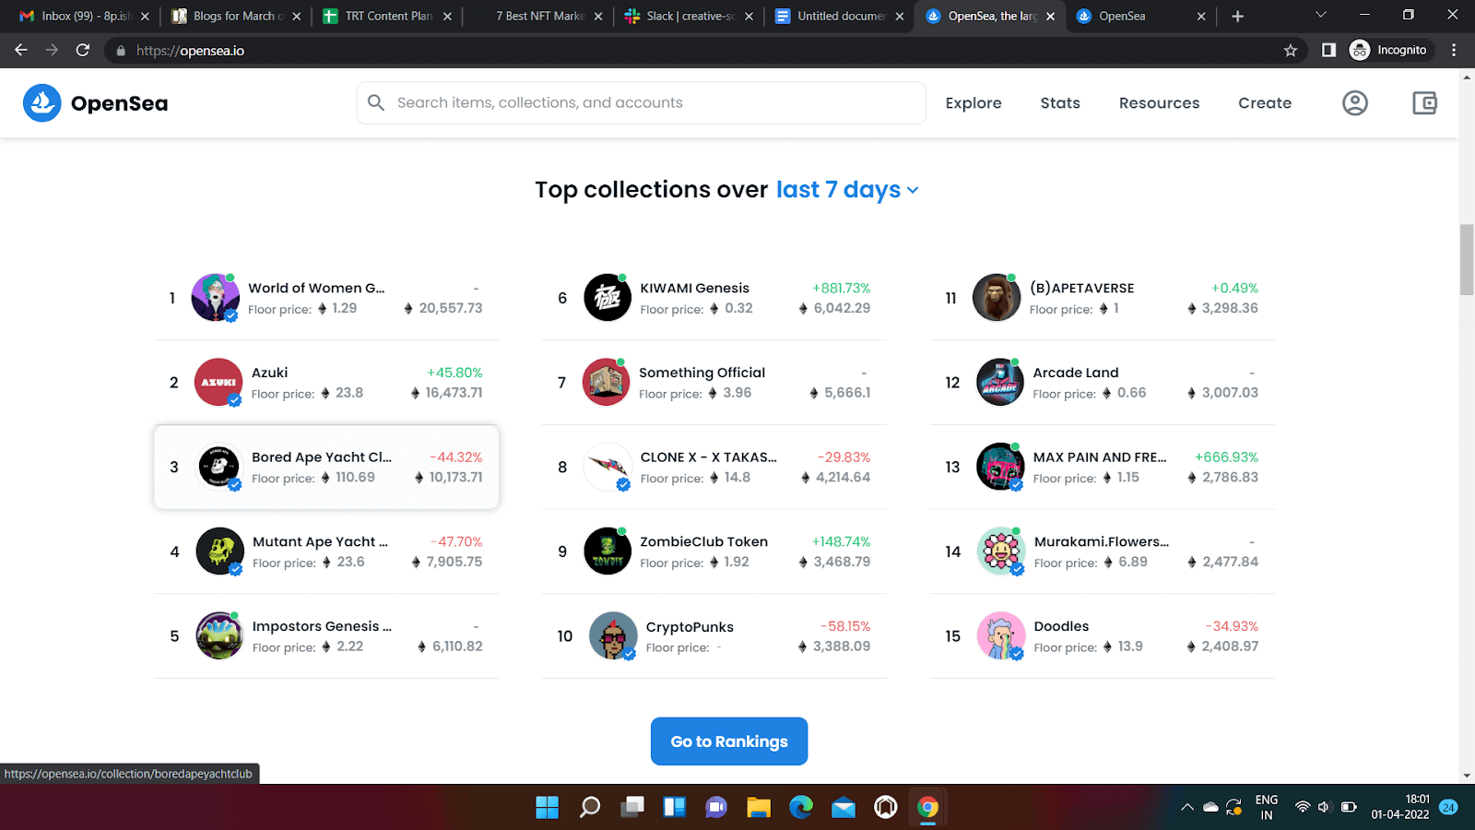Open the Azuki collection avatar
Image resolution: width=1475 pixels, height=830 pixels.
pos(218,382)
